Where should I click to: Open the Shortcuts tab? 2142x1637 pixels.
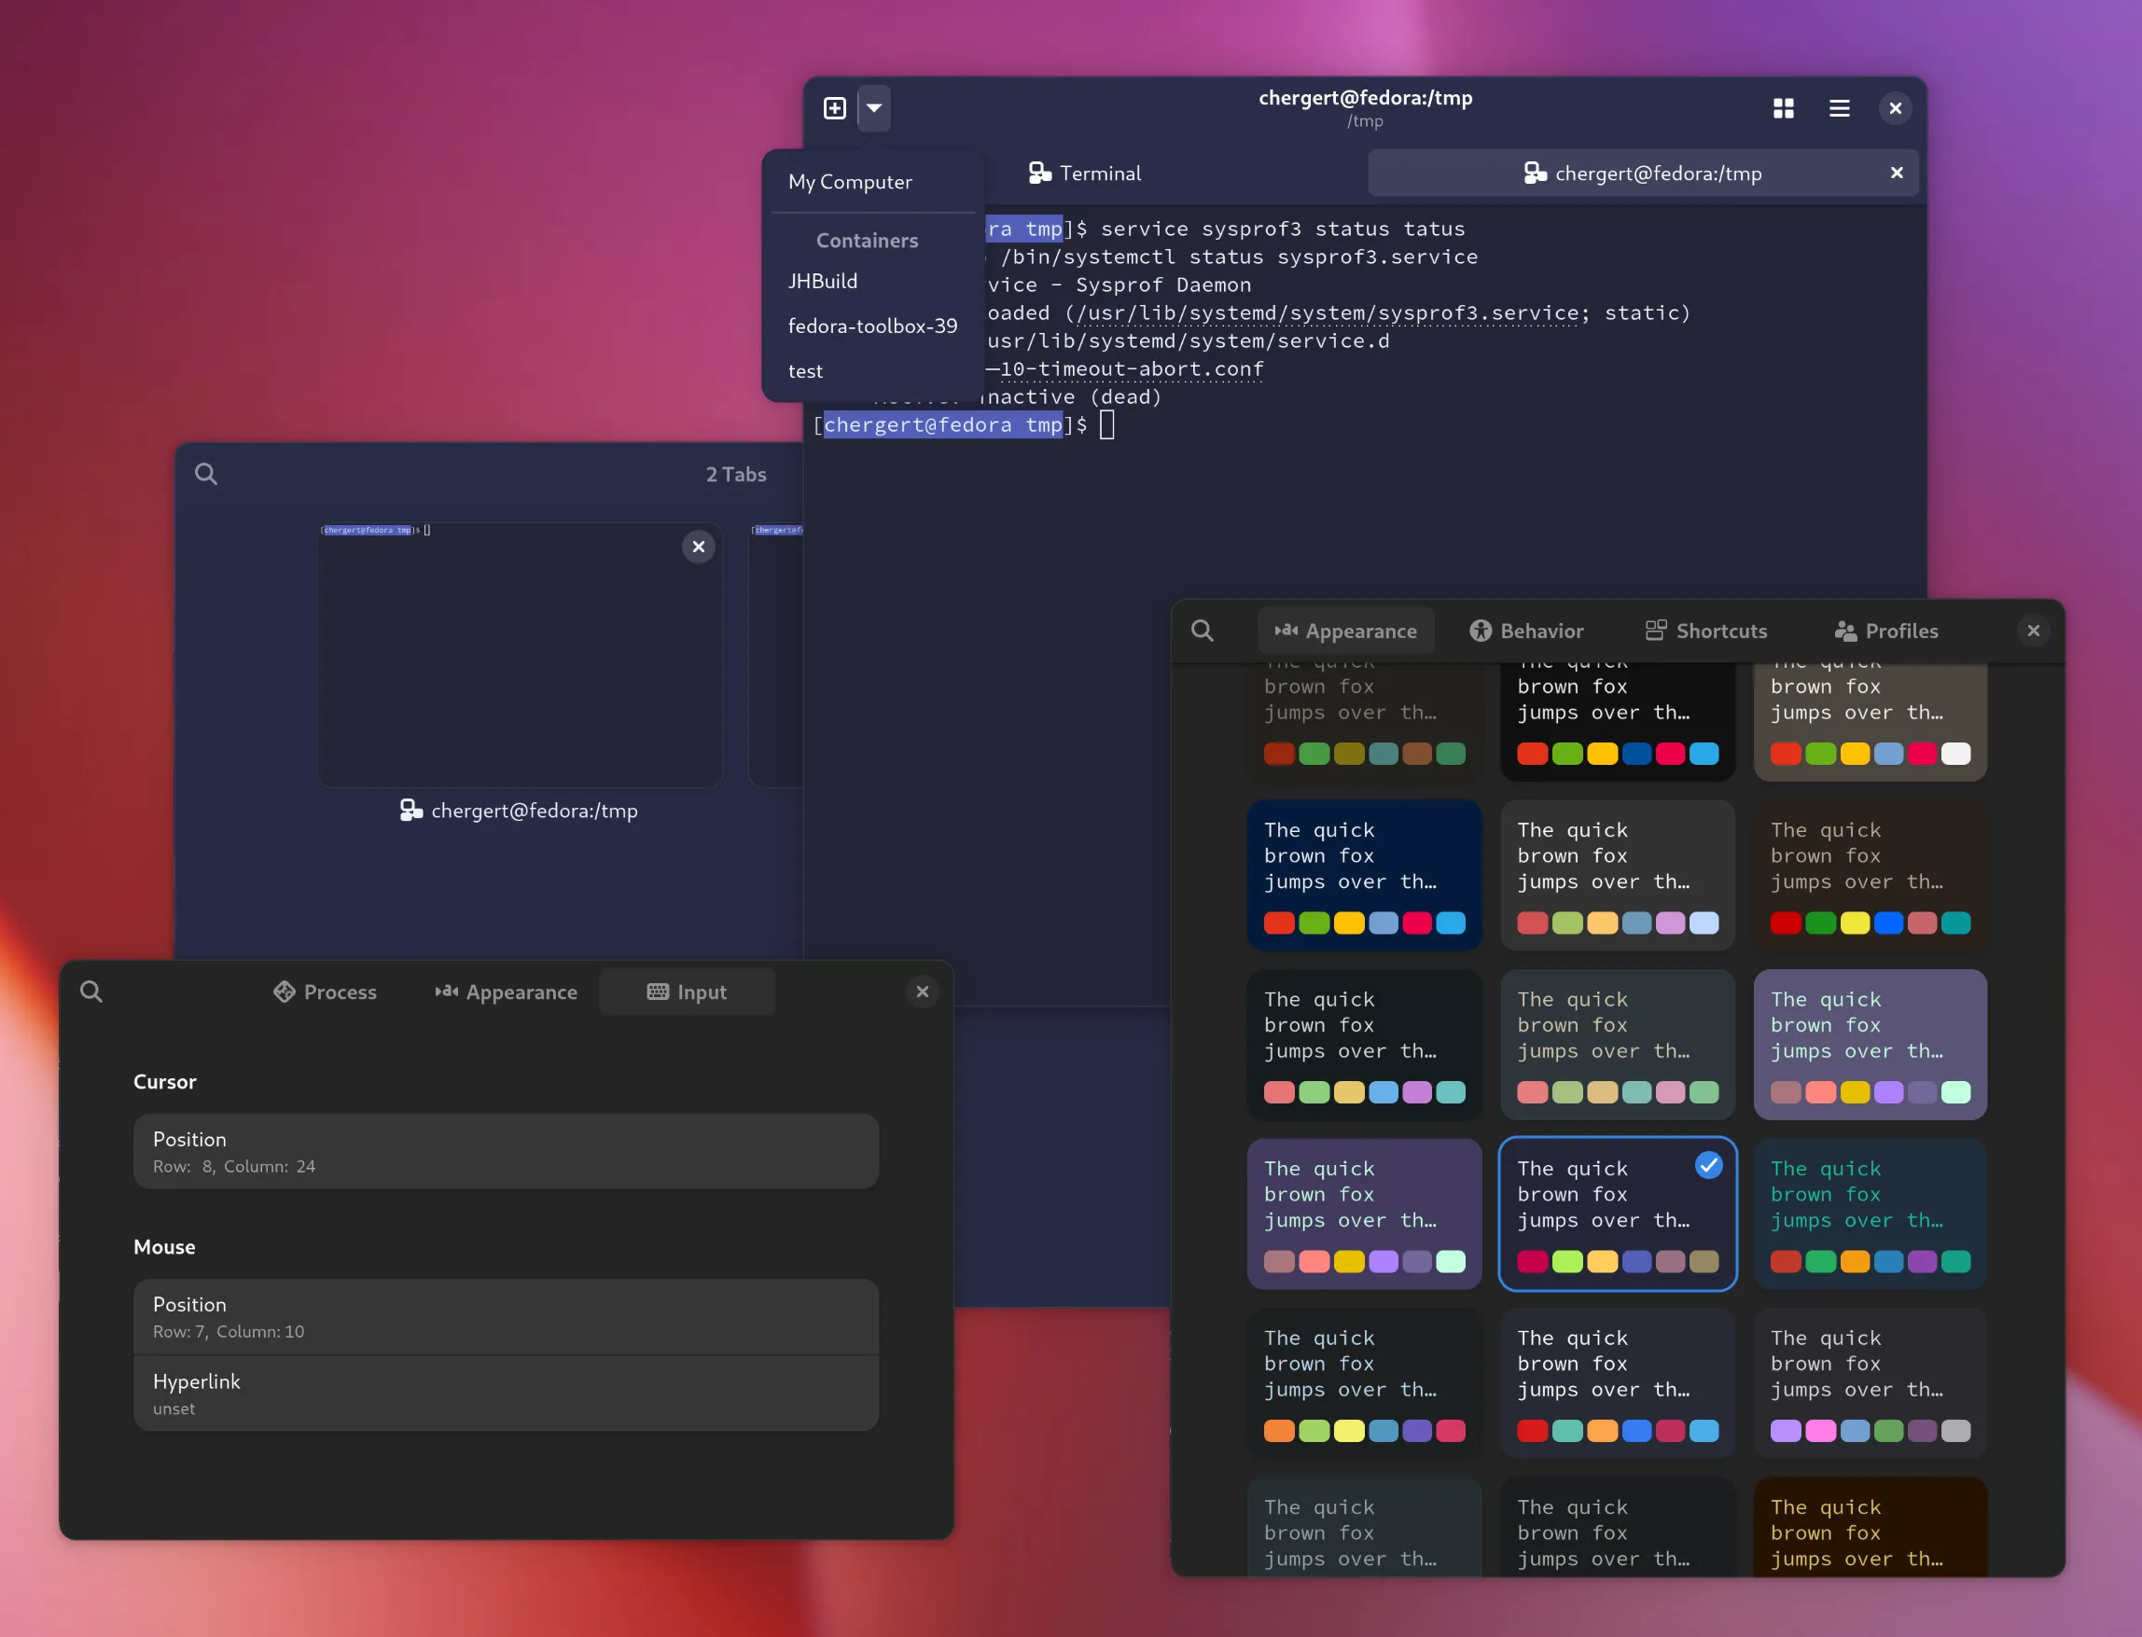click(x=1705, y=631)
